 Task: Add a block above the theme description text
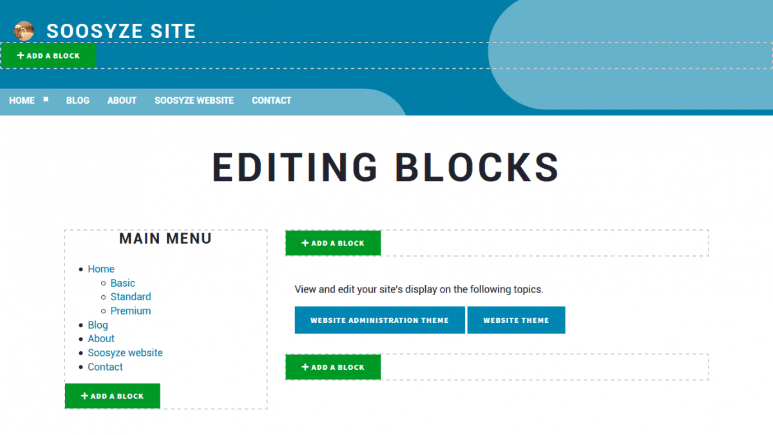333,243
